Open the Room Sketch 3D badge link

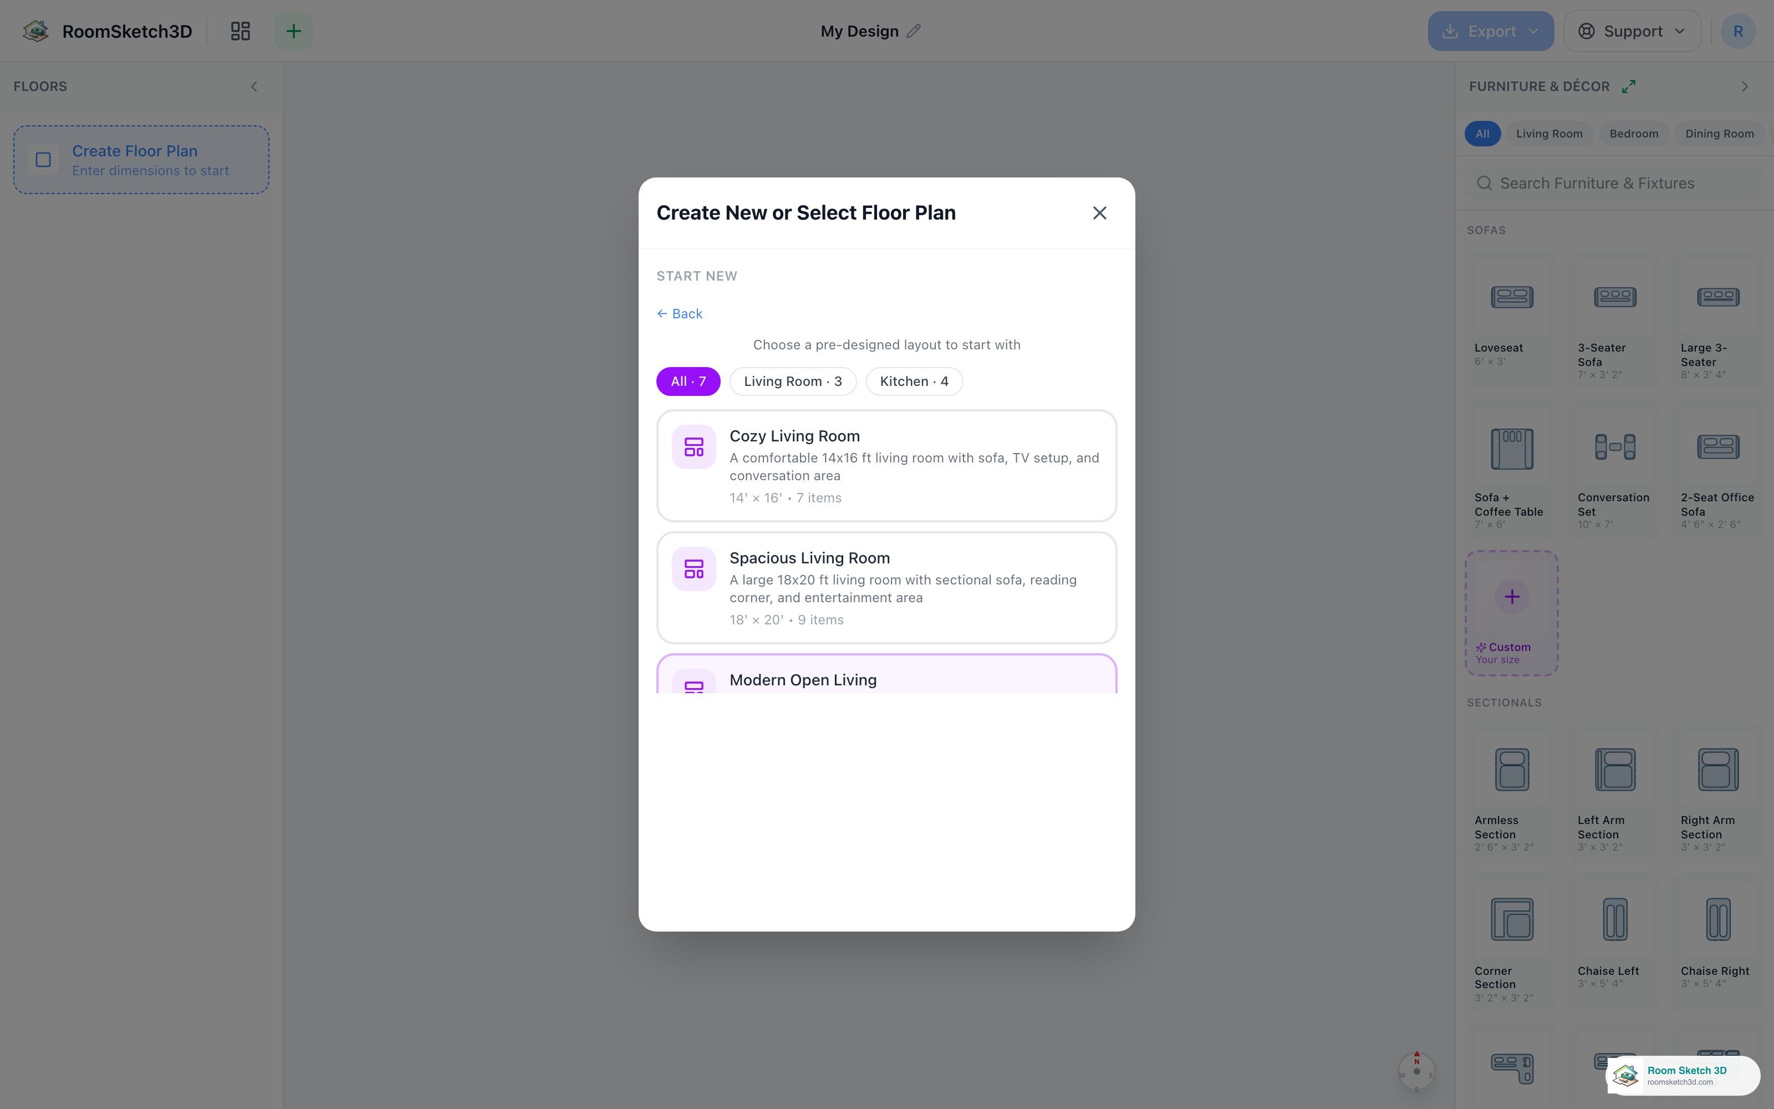[1683, 1075]
